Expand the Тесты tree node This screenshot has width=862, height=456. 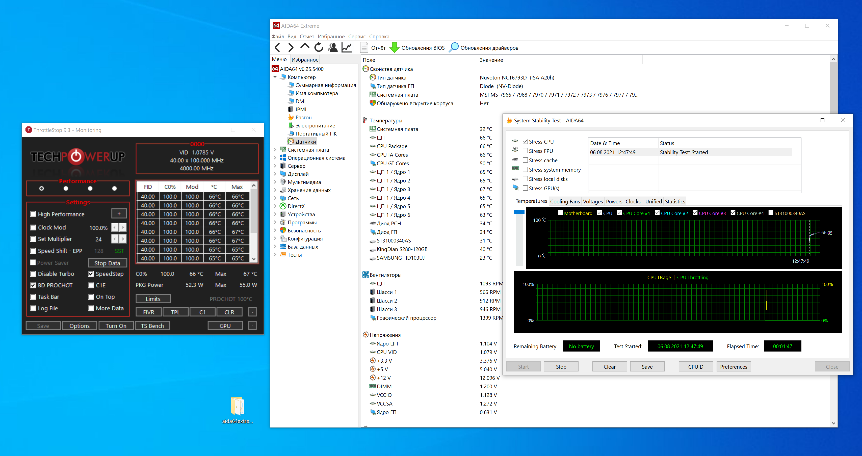[x=275, y=255]
